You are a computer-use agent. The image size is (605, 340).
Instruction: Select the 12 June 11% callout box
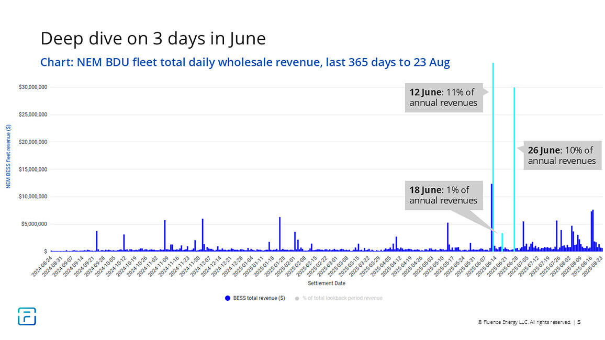[x=443, y=97]
